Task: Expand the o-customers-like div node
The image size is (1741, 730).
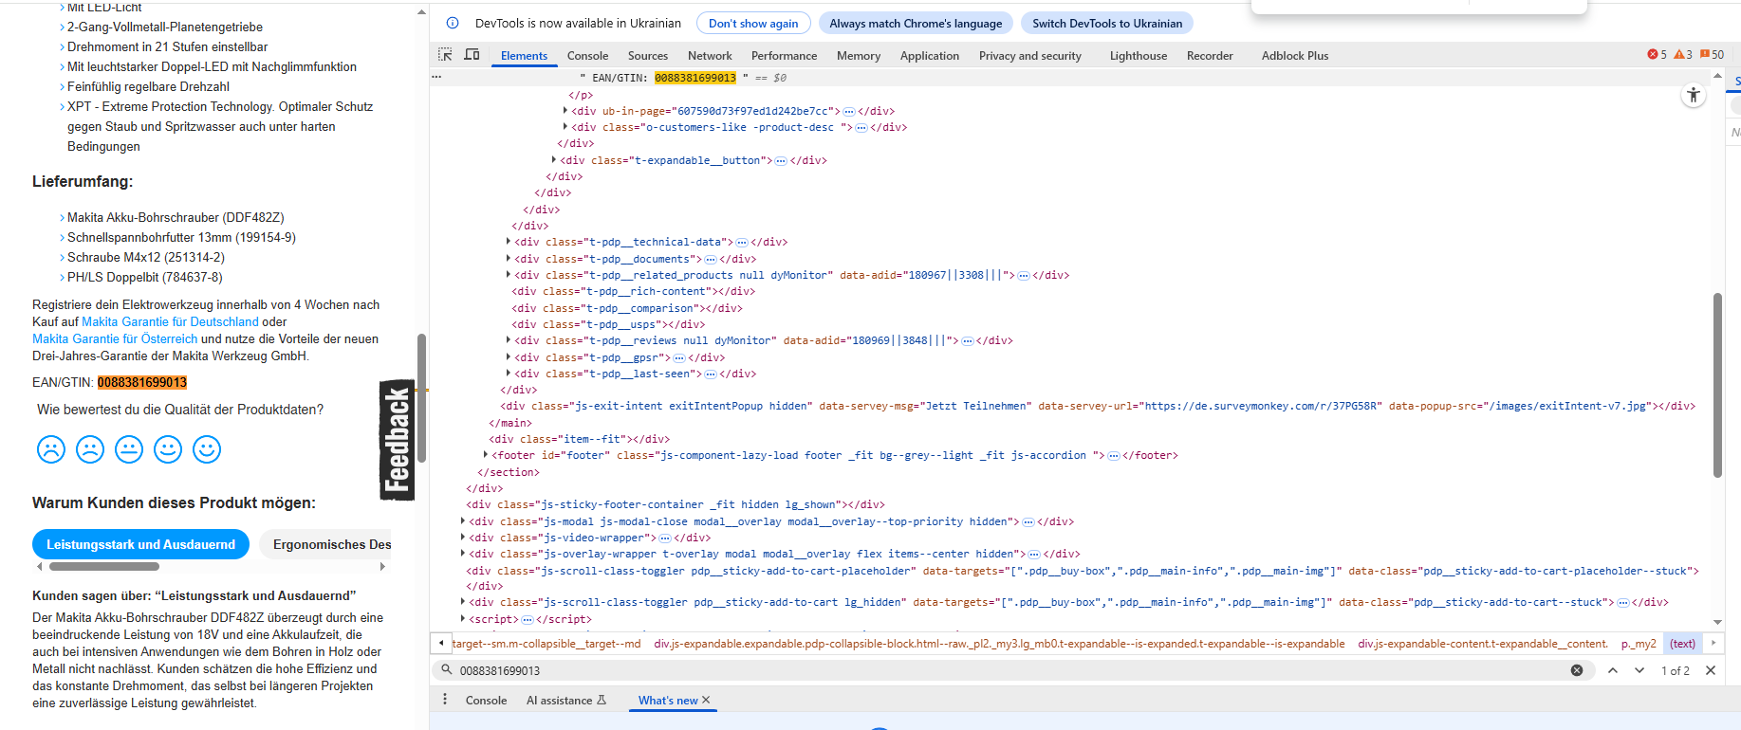Action: 565,127
